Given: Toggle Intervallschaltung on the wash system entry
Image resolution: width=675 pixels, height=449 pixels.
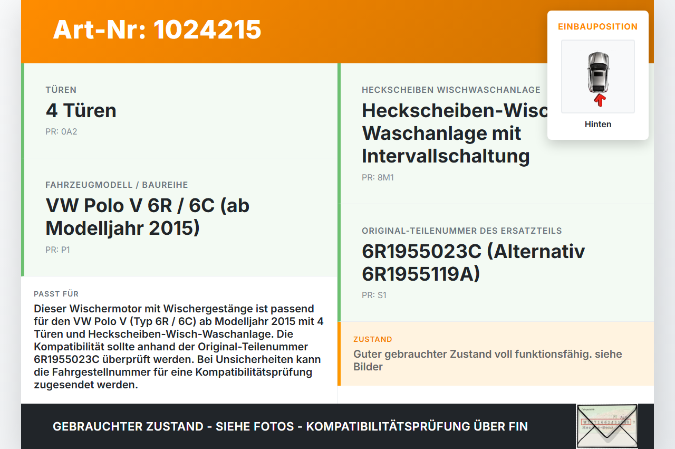Looking at the screenshot, I should click(x=446, y=156).
